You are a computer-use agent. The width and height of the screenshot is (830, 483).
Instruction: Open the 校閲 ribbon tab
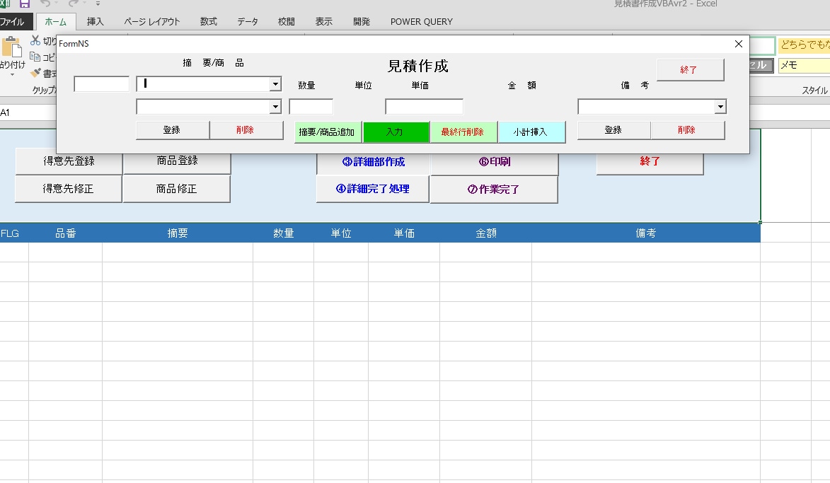(x=287, y=22)
